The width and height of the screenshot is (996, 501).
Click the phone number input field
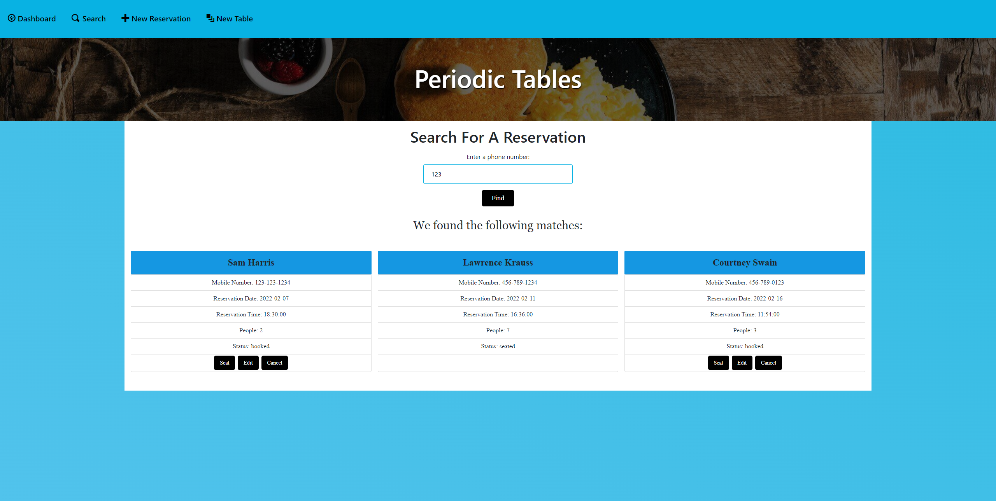(x=498, y=174)
